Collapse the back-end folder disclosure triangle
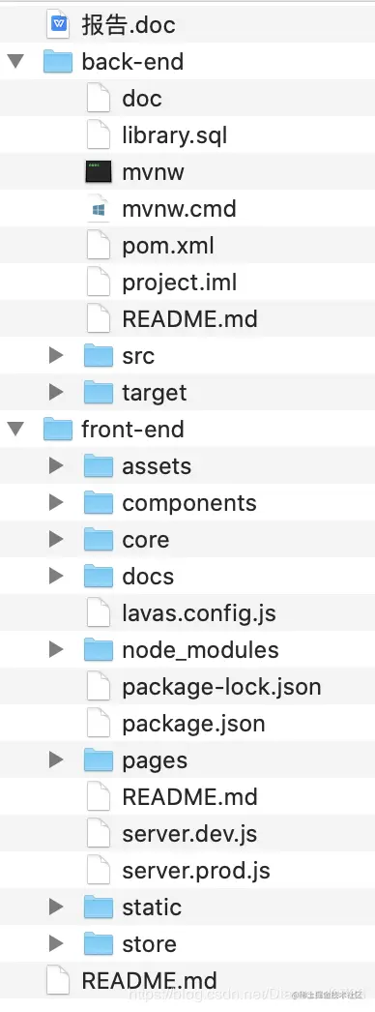This screenshot has height=1012, width=375. (14, 62)
